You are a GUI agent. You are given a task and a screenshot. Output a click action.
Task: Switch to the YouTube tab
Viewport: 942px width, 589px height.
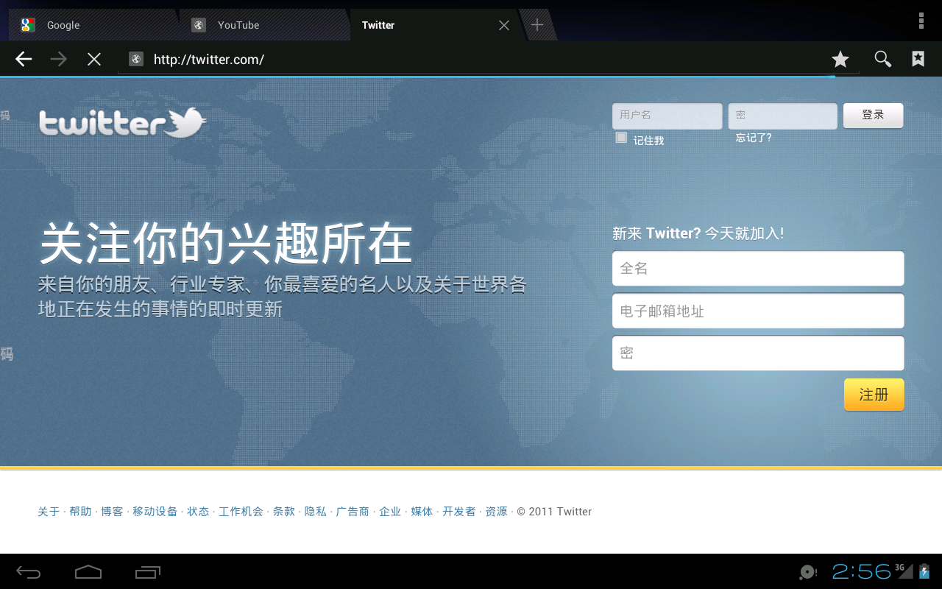point(263,25)
